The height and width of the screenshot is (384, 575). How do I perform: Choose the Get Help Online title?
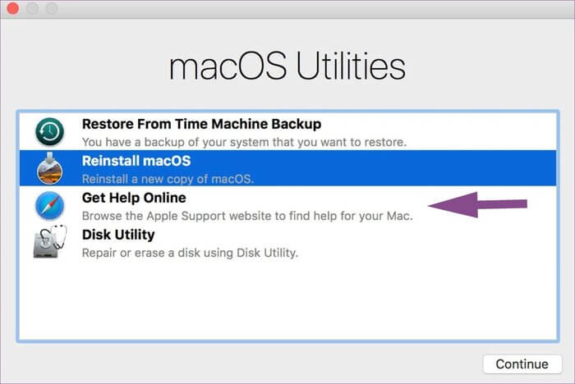[x=134, y=198]
